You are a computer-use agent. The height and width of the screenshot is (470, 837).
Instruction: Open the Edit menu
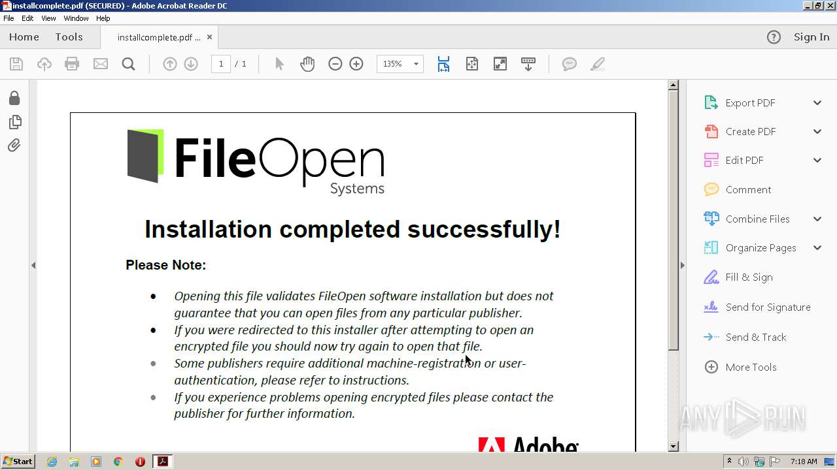click(x=27, y=18)
